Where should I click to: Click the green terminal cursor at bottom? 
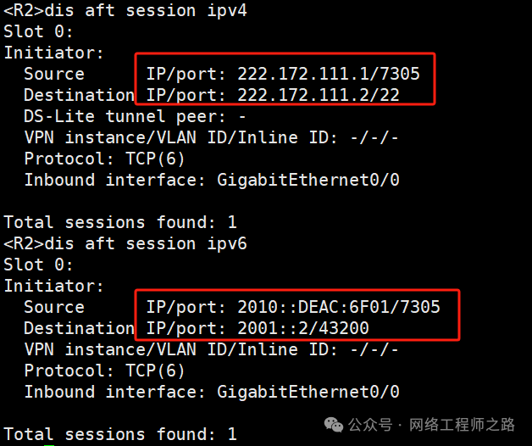click(x=49, y=444)
